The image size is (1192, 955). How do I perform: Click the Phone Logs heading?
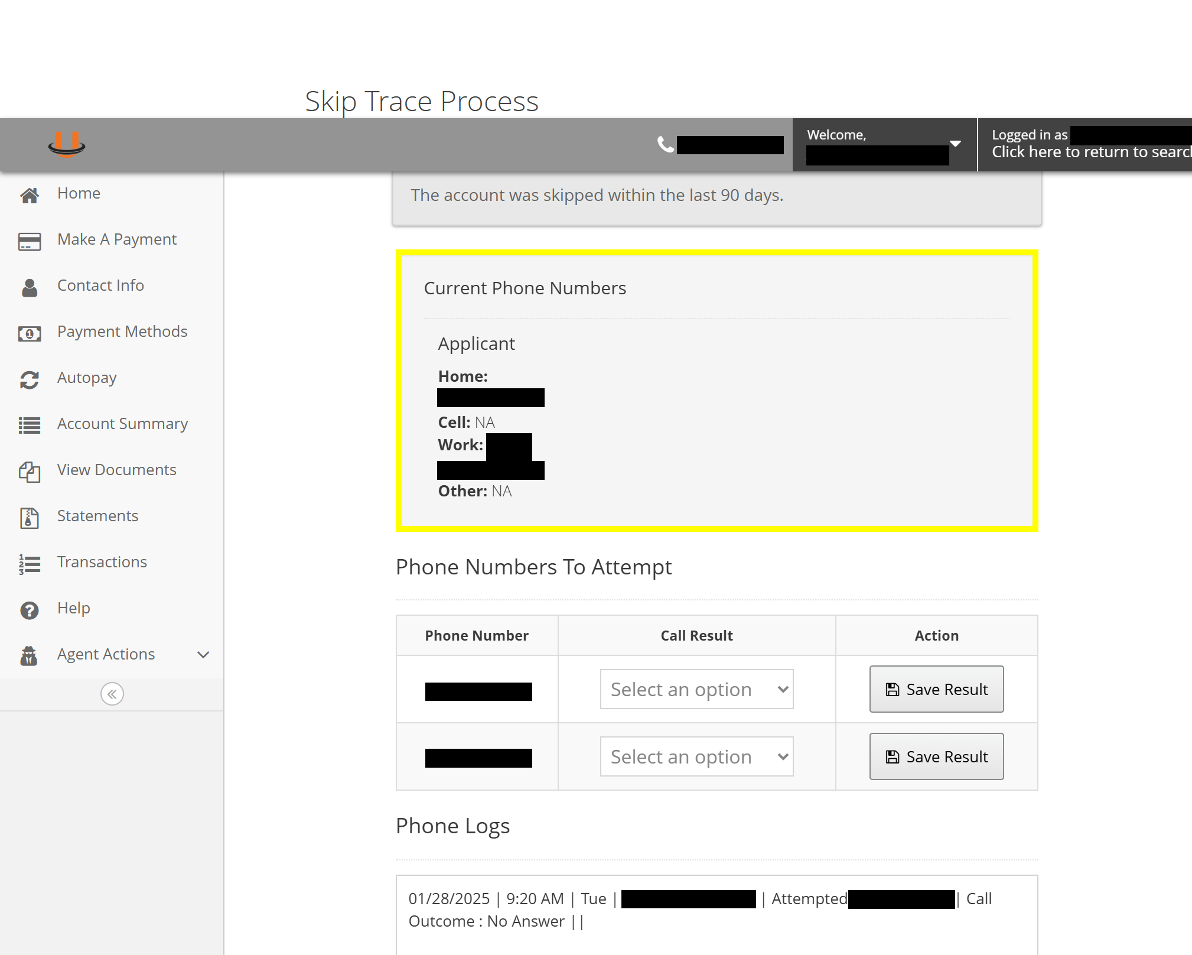pyautogui.click(x=452, y=826)
